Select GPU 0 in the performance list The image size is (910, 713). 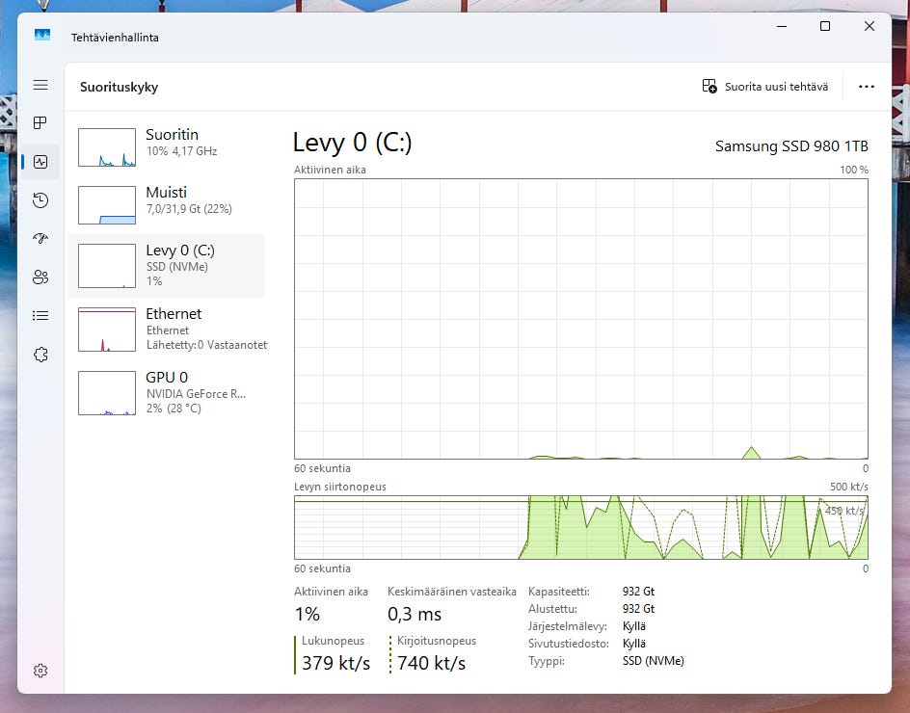pos(167,393)
